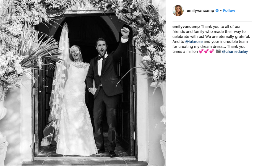Open the @charliedailey photographer mention
Screen dimensions: 258x166
pyautogui.click(x=235, y=51)
